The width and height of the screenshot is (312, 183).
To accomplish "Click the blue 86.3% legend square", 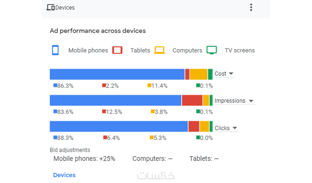I will (x=55, y=85).
